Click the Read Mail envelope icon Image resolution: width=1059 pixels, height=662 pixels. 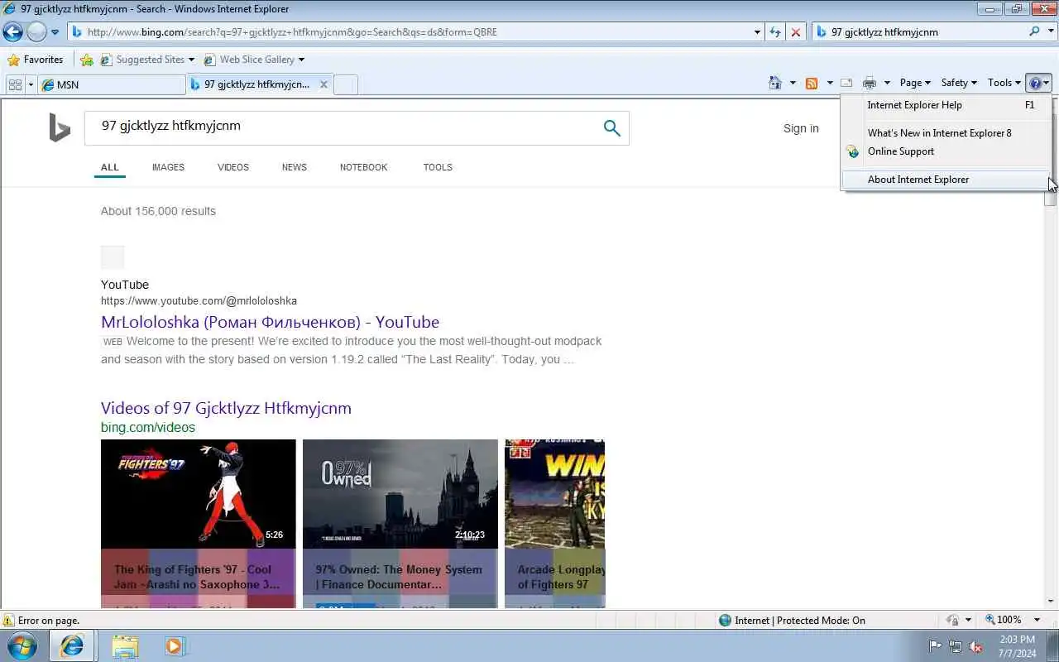click(846, 83)
